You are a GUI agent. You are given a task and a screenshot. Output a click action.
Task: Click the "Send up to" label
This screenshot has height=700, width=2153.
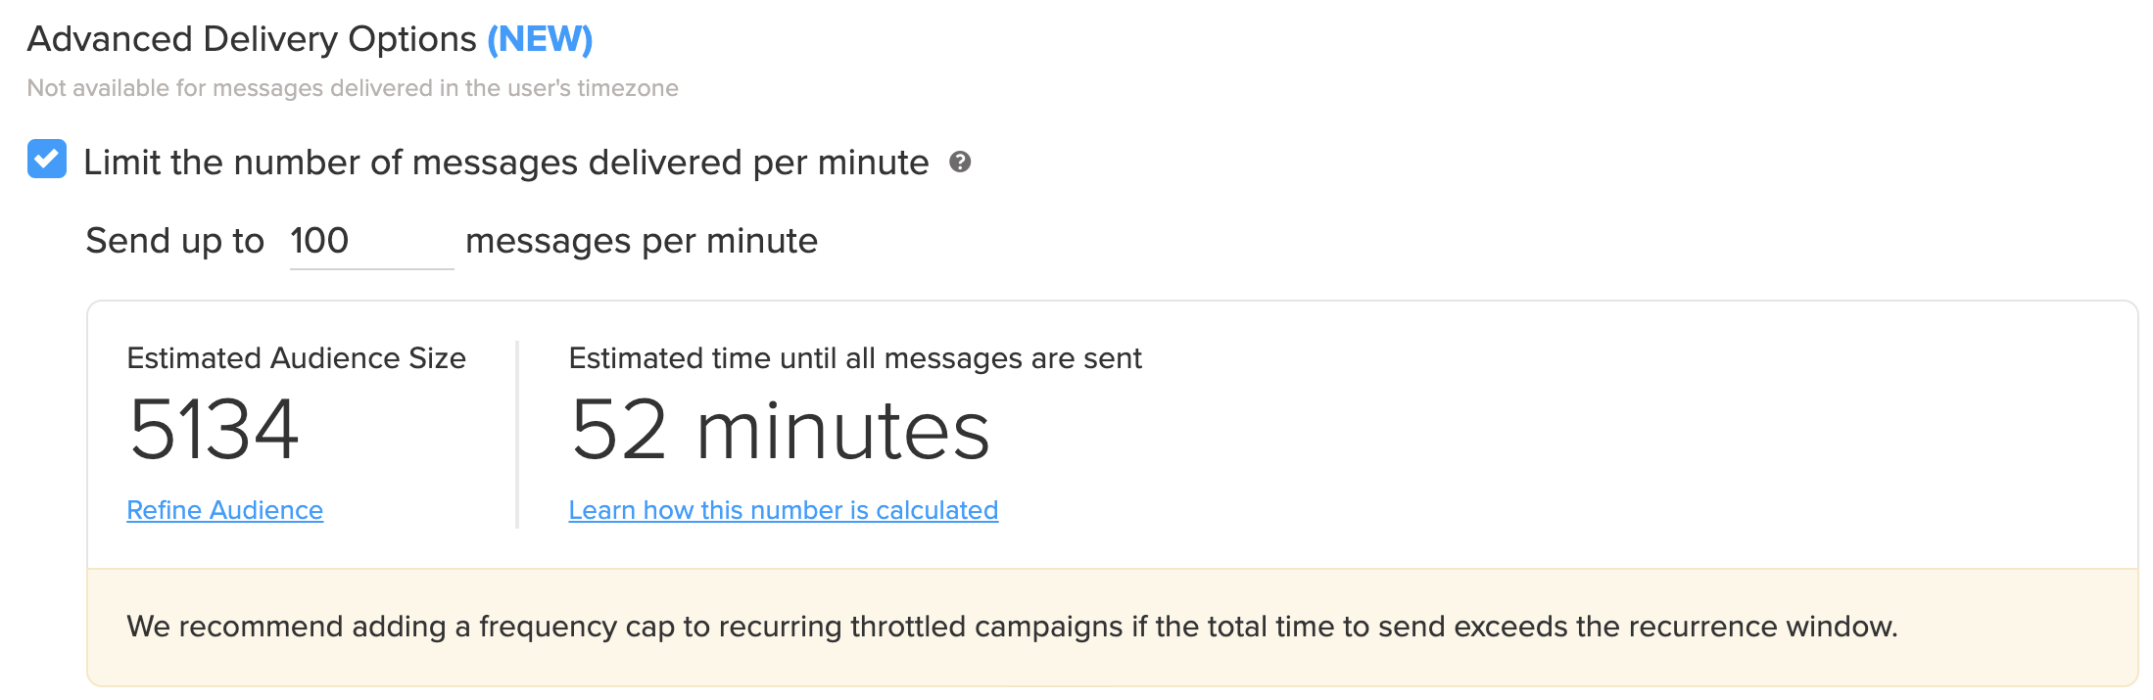coord(174,241)
